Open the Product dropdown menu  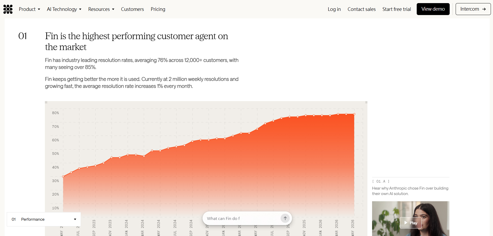pyautogui.click(x=29, y=9)
